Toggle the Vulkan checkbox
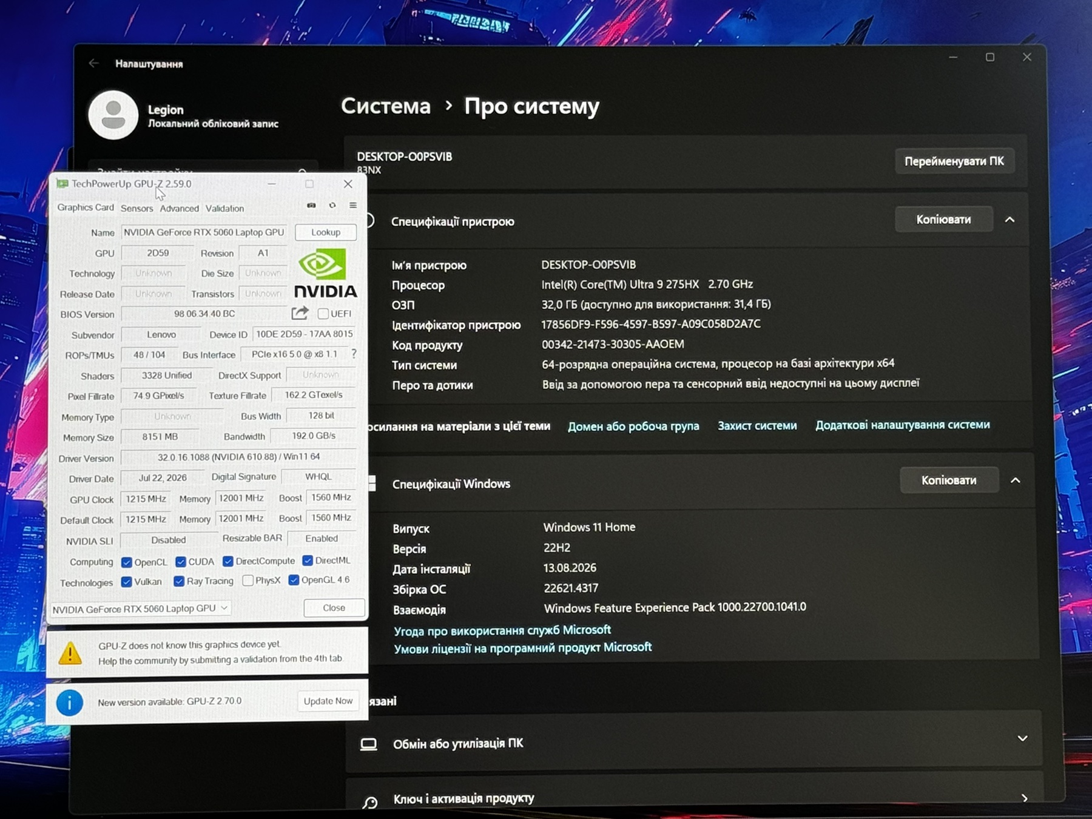Viewport: 1092px width, 819px height. pyautogui.click(x=126, y=581)
